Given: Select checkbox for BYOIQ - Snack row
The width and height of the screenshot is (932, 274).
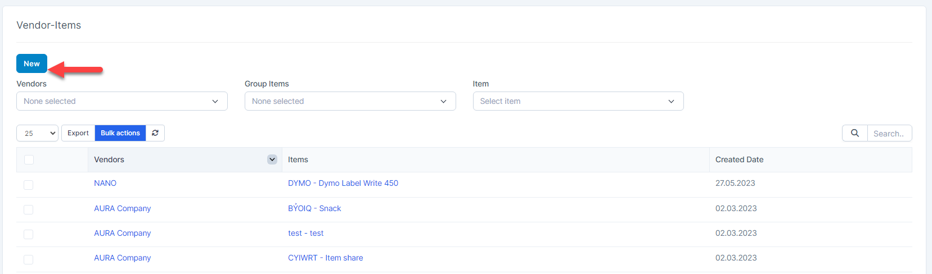Looking at the screenshot, I should coord(29,209).
